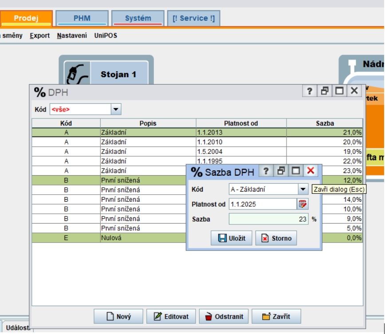Image resolution: width=385 pixels, height=334 pixels.
Task: Open the Systém tab
Action: pyautogui.click(x=137, y=18)
